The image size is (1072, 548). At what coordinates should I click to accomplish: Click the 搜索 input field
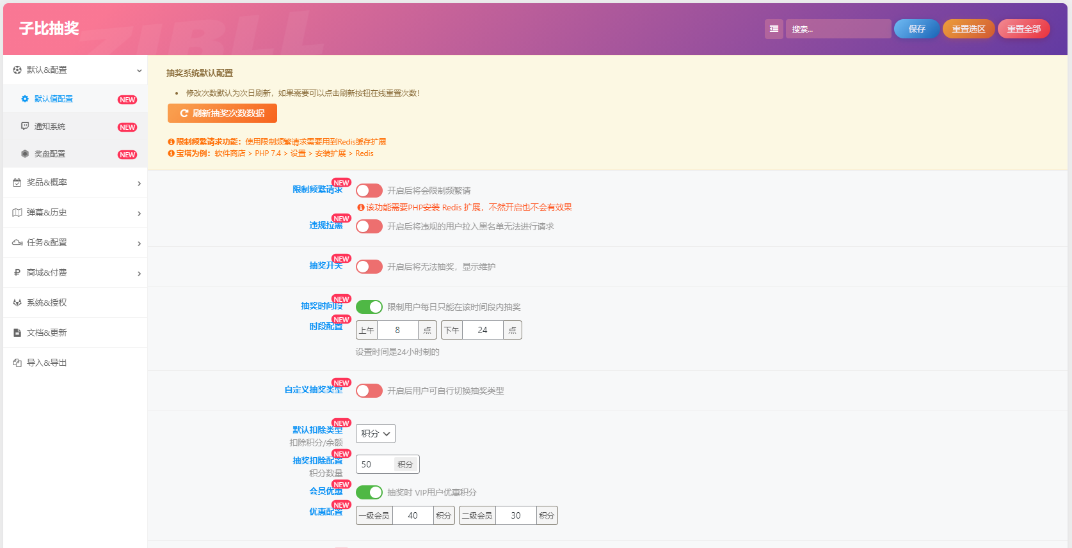(837, 29)
